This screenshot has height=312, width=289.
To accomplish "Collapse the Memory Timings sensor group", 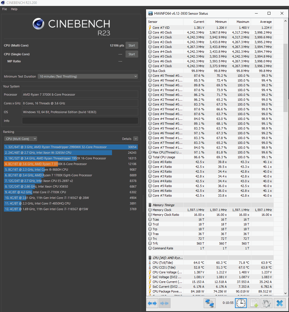I will [x=150, y=205].
